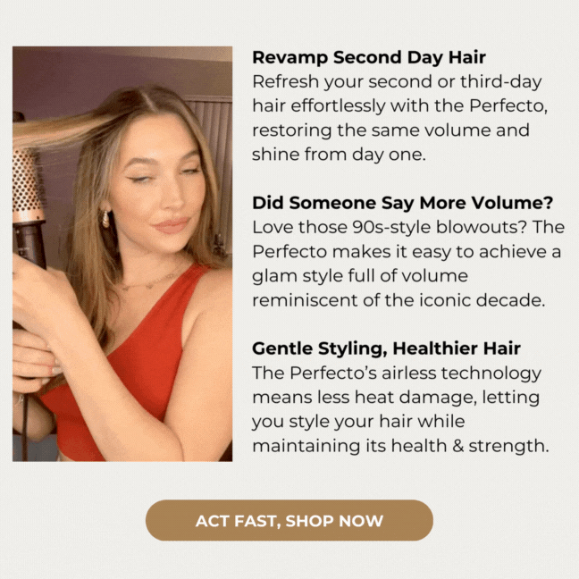
Task: Click the text 'reminiscent of the iconic decade.'
Action: pos(399,300)
